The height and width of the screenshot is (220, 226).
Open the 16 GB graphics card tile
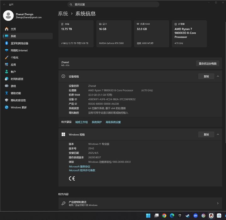point(114,34)
